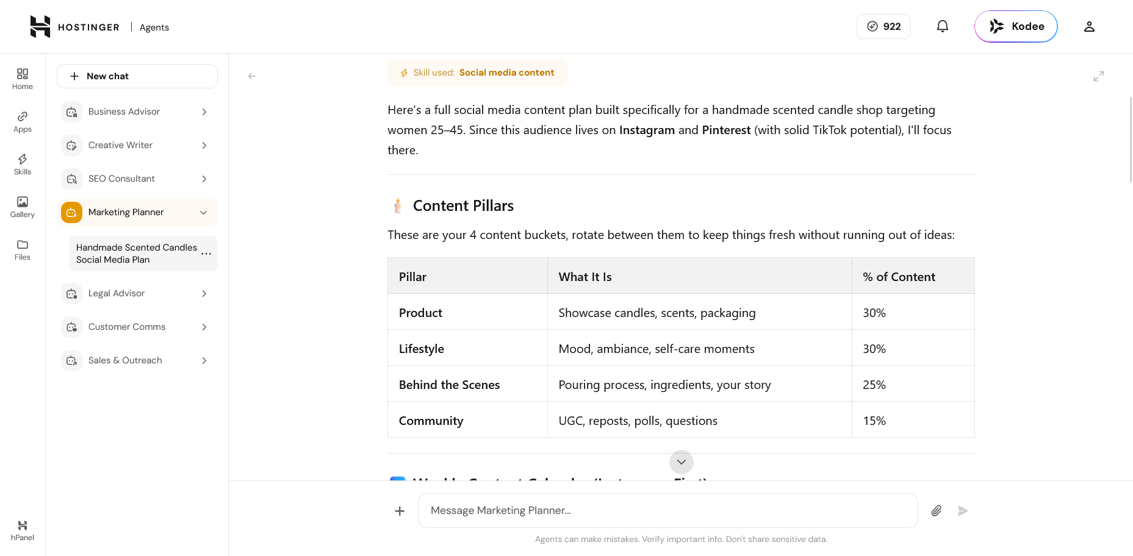Click the 'Lifestyle' pillar cell
This screenshot has height=556, width=1133.
tap(467, 348)
